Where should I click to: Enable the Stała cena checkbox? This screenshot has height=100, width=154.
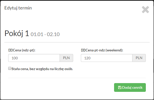point(10,68)
